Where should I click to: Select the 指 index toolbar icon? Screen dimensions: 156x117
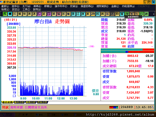pyautogui.click(x=107, y=14)
